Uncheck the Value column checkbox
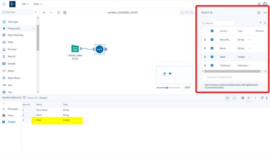This screenshot has height=154, width=270. point(212,57)
